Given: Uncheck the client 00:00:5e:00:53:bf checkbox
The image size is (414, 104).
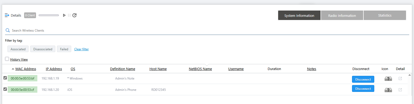Looking at the screenshot, I should point(5,78).
